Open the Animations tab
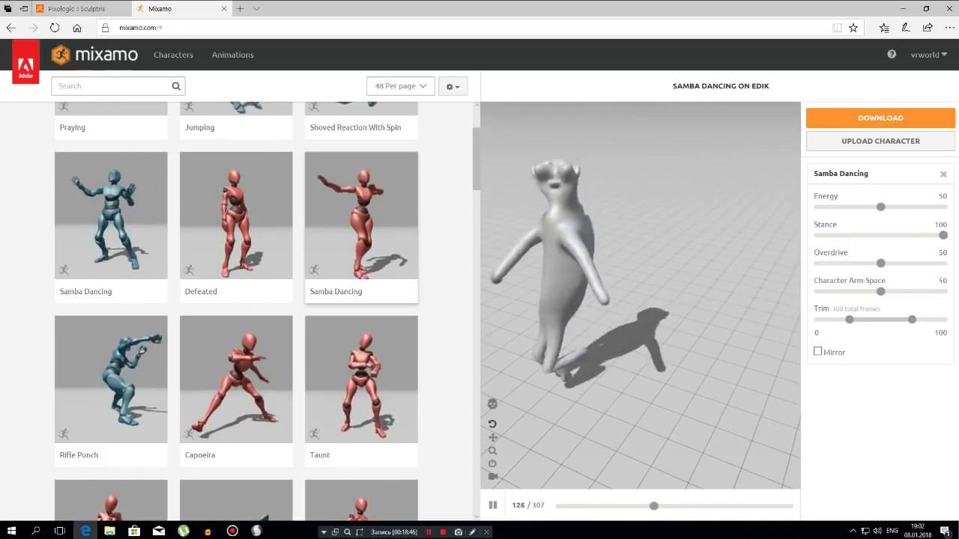Screen dimensions: 959x539 [x=232, y=55]
